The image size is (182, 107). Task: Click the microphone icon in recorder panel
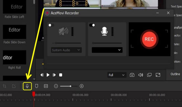104,31
